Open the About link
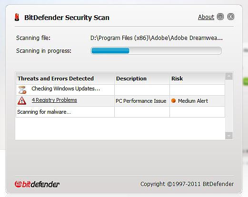Image resolution: width=248 pixels, height=197 pixels. click(206, 17)
